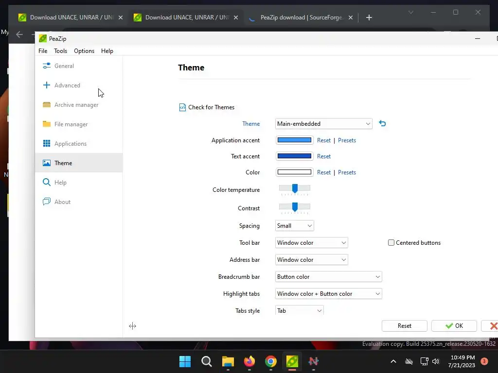This screenshot has width=498, height=373.
Task: Open the Spacing dropdown
Action: tap(294, 226)
